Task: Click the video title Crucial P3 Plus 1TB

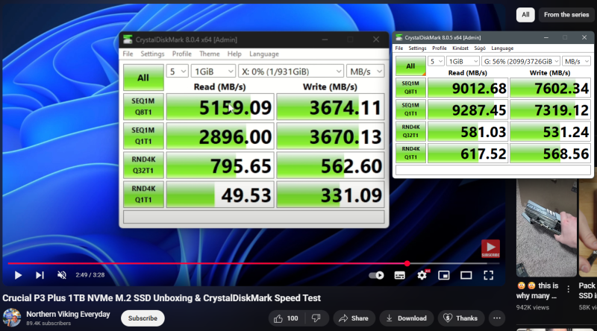Action: point(161,298)
